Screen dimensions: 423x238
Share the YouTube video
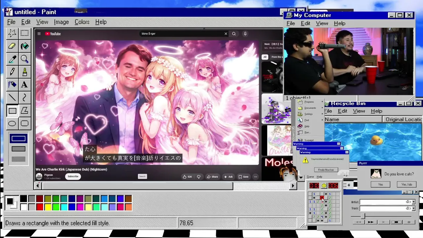pyautogui.click(x=212, y=177)
